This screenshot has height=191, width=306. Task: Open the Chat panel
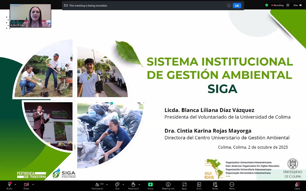point(117,185)
